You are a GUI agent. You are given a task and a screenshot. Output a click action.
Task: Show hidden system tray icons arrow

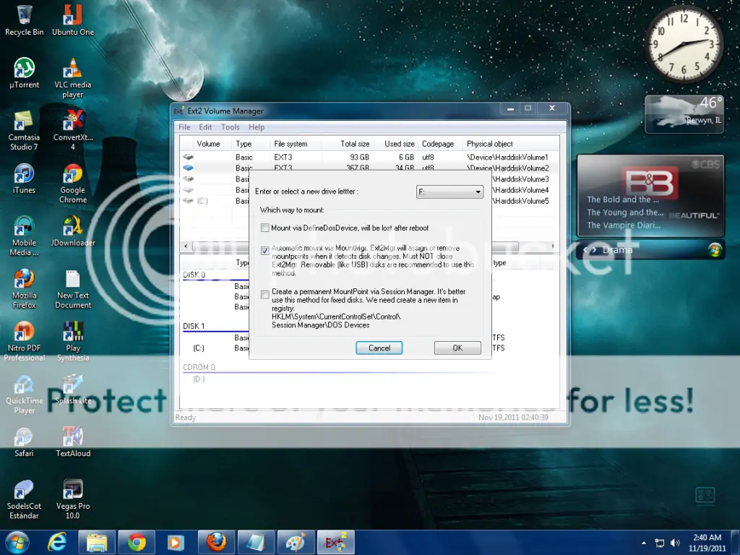pos(644,543)
